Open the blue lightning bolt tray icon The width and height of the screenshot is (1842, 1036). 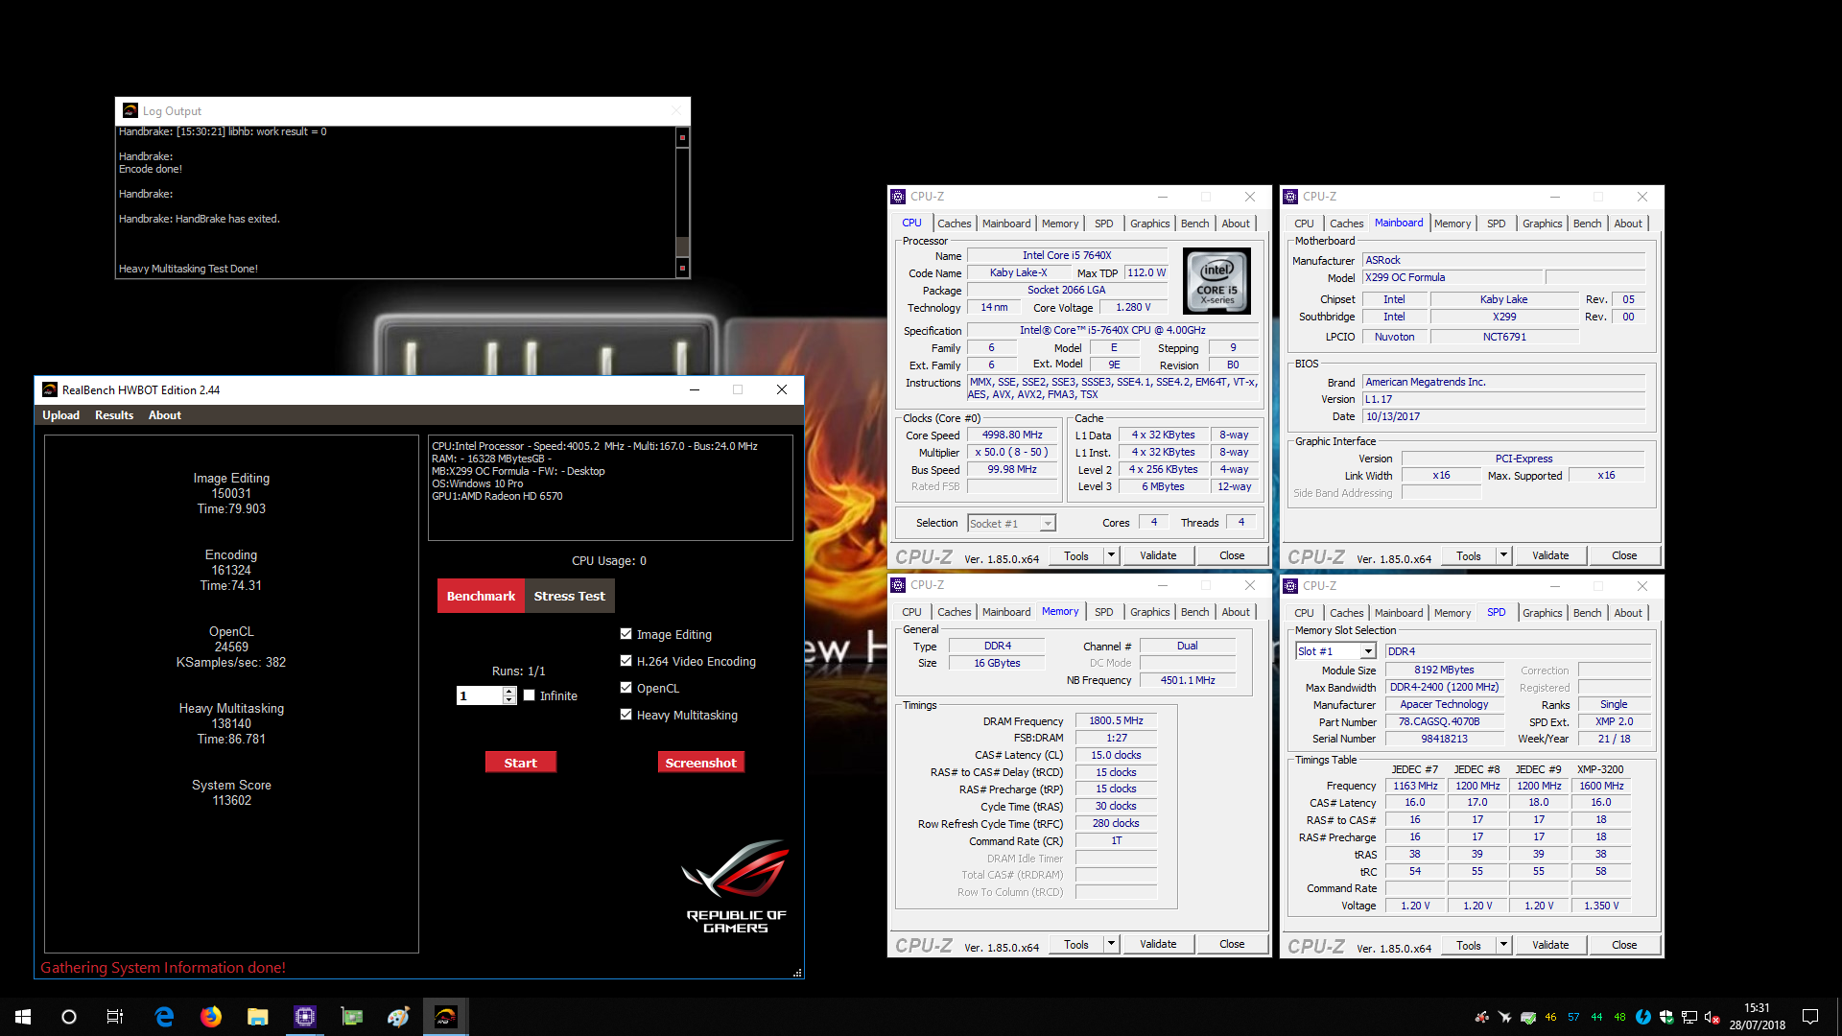point(1643,1017)
